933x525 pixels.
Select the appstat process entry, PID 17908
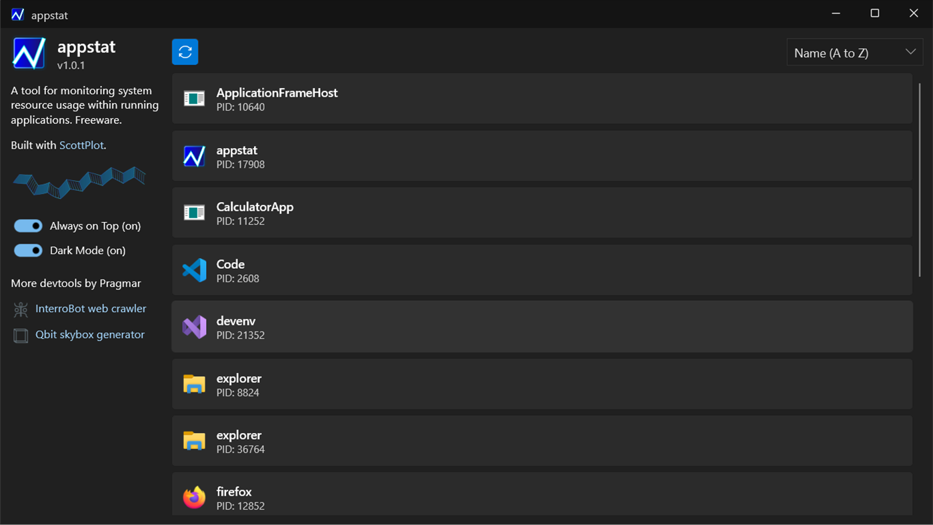tap(542, 156)
